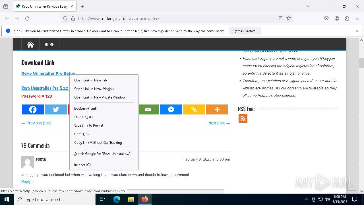Open Firefox View recent browsing icon

click(x=6, y=6)
